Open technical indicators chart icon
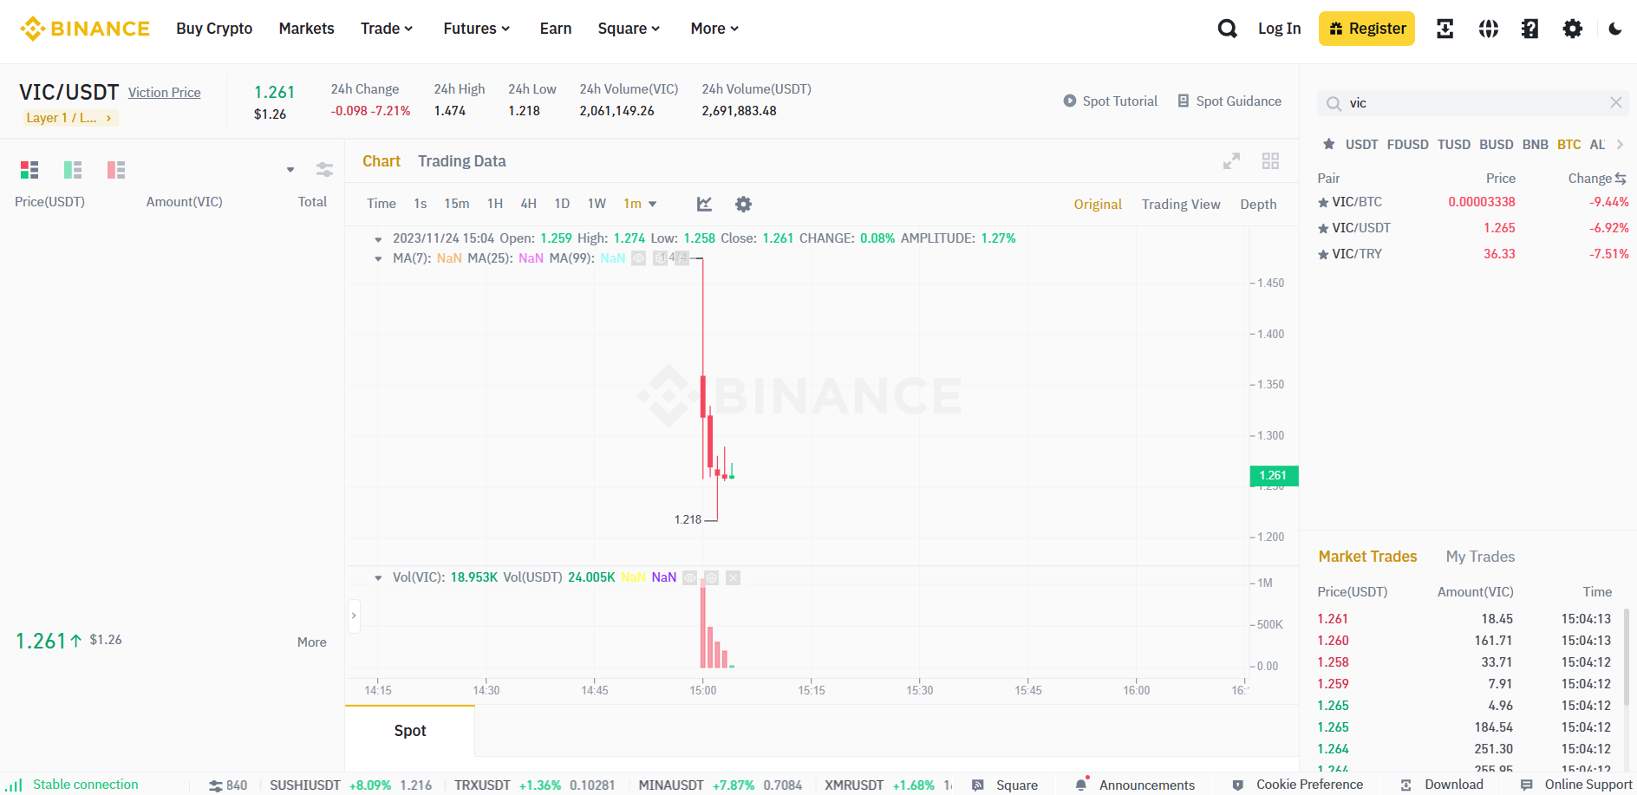1637x795 pixels. tap(704, 204)
